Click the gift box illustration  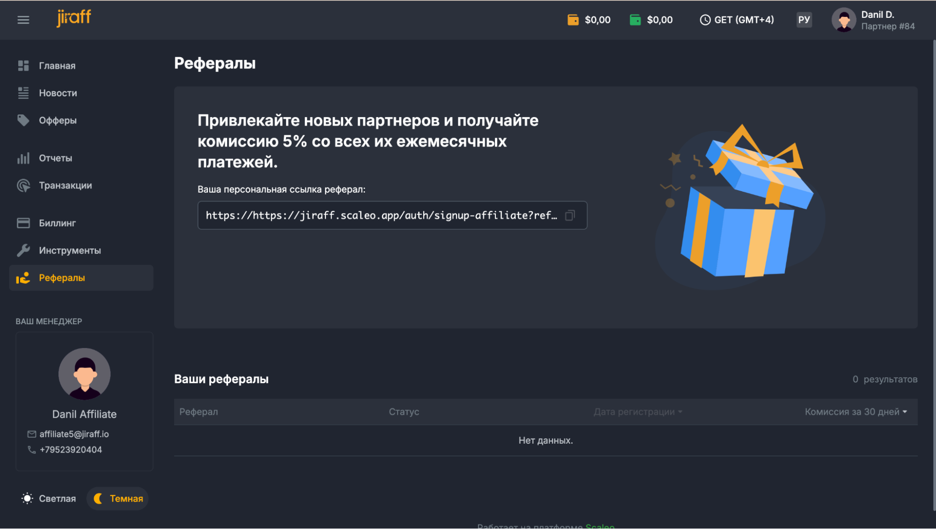740,206
